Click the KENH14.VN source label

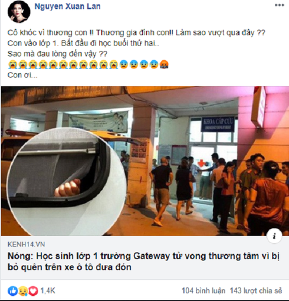[x=26, y=244]
